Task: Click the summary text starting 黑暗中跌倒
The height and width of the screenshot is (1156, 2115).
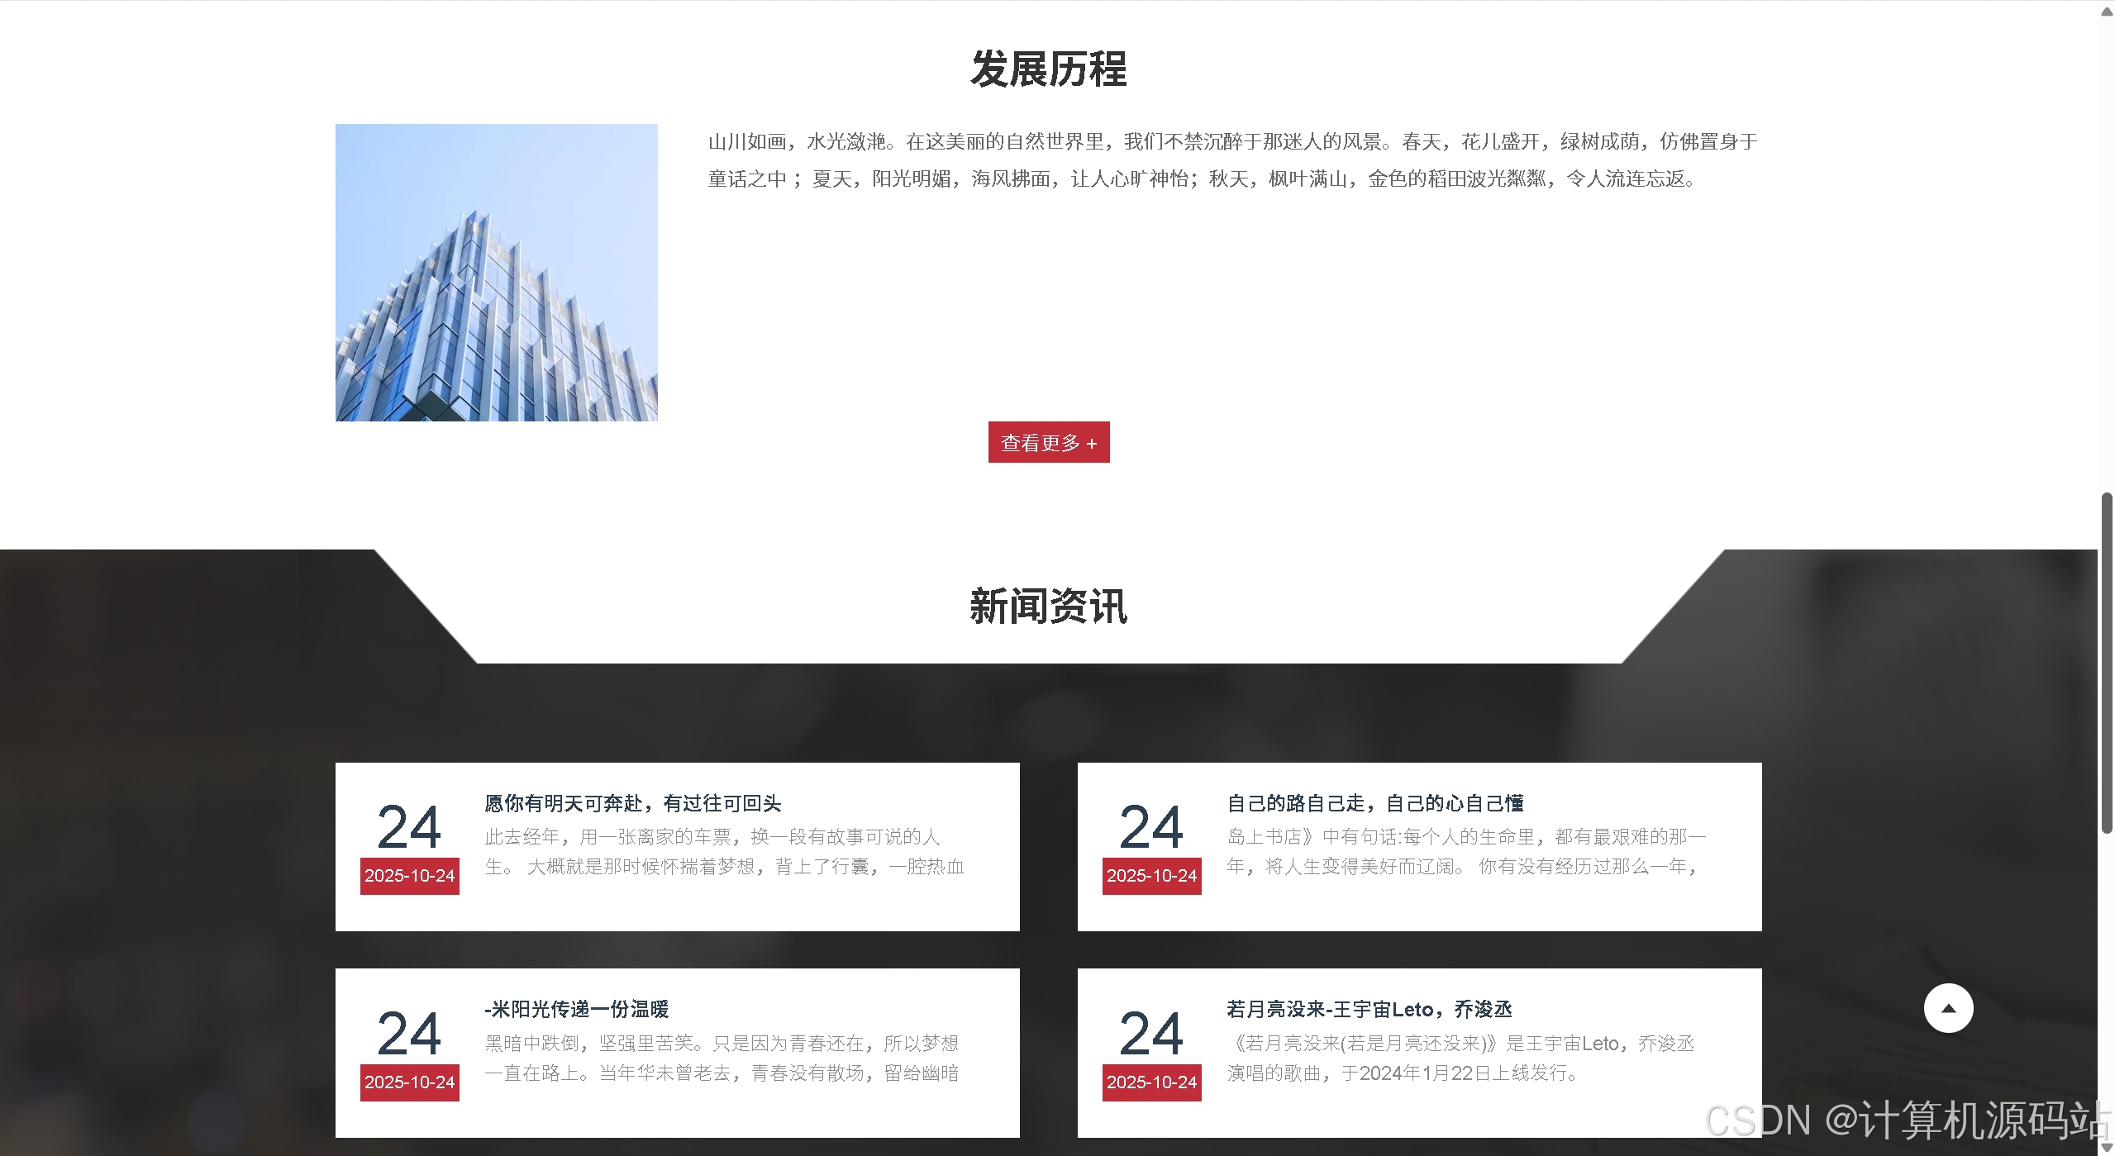Action: pos(722,1058)
